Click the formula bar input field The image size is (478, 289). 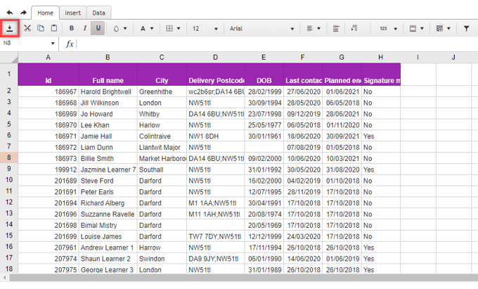pyautogui.click(x=277, y=44)
